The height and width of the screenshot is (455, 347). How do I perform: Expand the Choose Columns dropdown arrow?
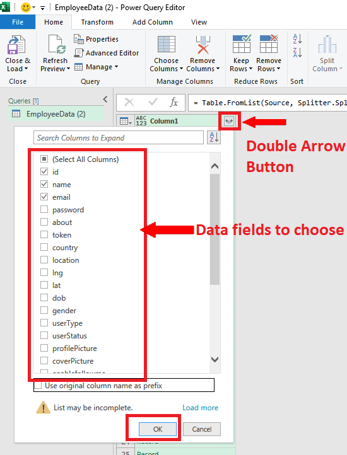coord(181,69)
